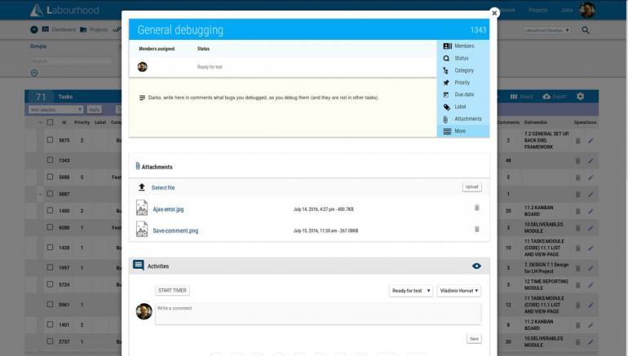This screenshot has width=628, height=356.
Task: Check the box for task 5887
Action: [50, 194]
